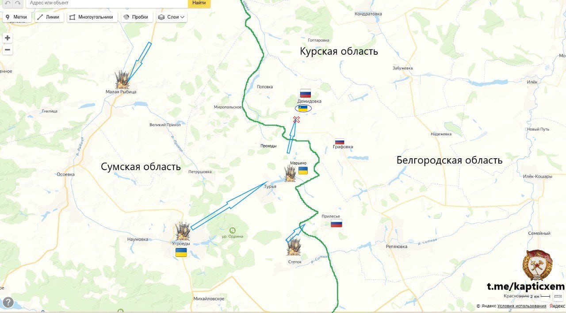Select the Метки marker tool
Viewport: 566px width, 313px height.
tap(17, 17)
